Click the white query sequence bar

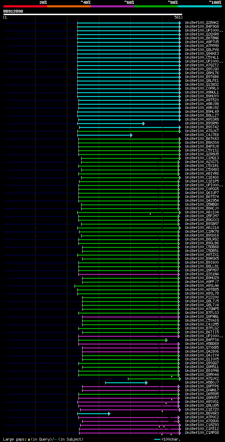93,14
